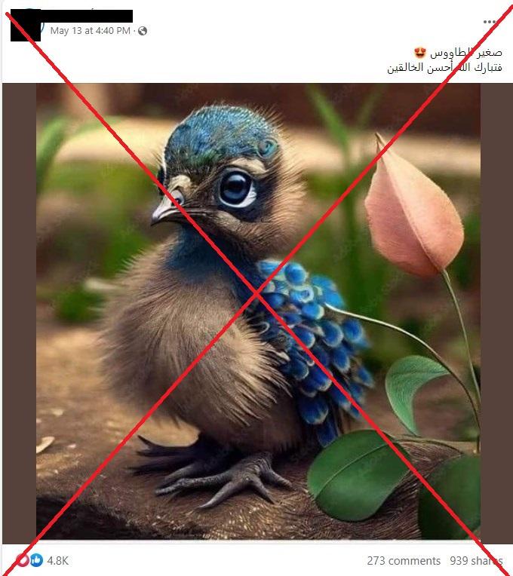Open the 4.8K reactions list
The height and width of the screenshot is (576, 513).
(x=57, y=561)
